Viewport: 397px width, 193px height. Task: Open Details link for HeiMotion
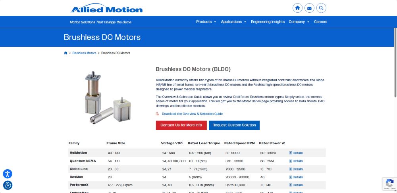298,153
